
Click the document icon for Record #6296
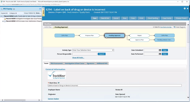(x=5, y=21)
